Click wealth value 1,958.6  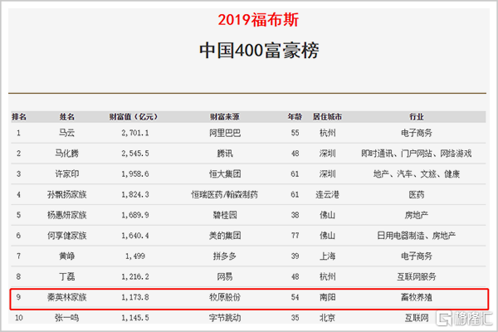pyautogui.click(x=135, y=174)
